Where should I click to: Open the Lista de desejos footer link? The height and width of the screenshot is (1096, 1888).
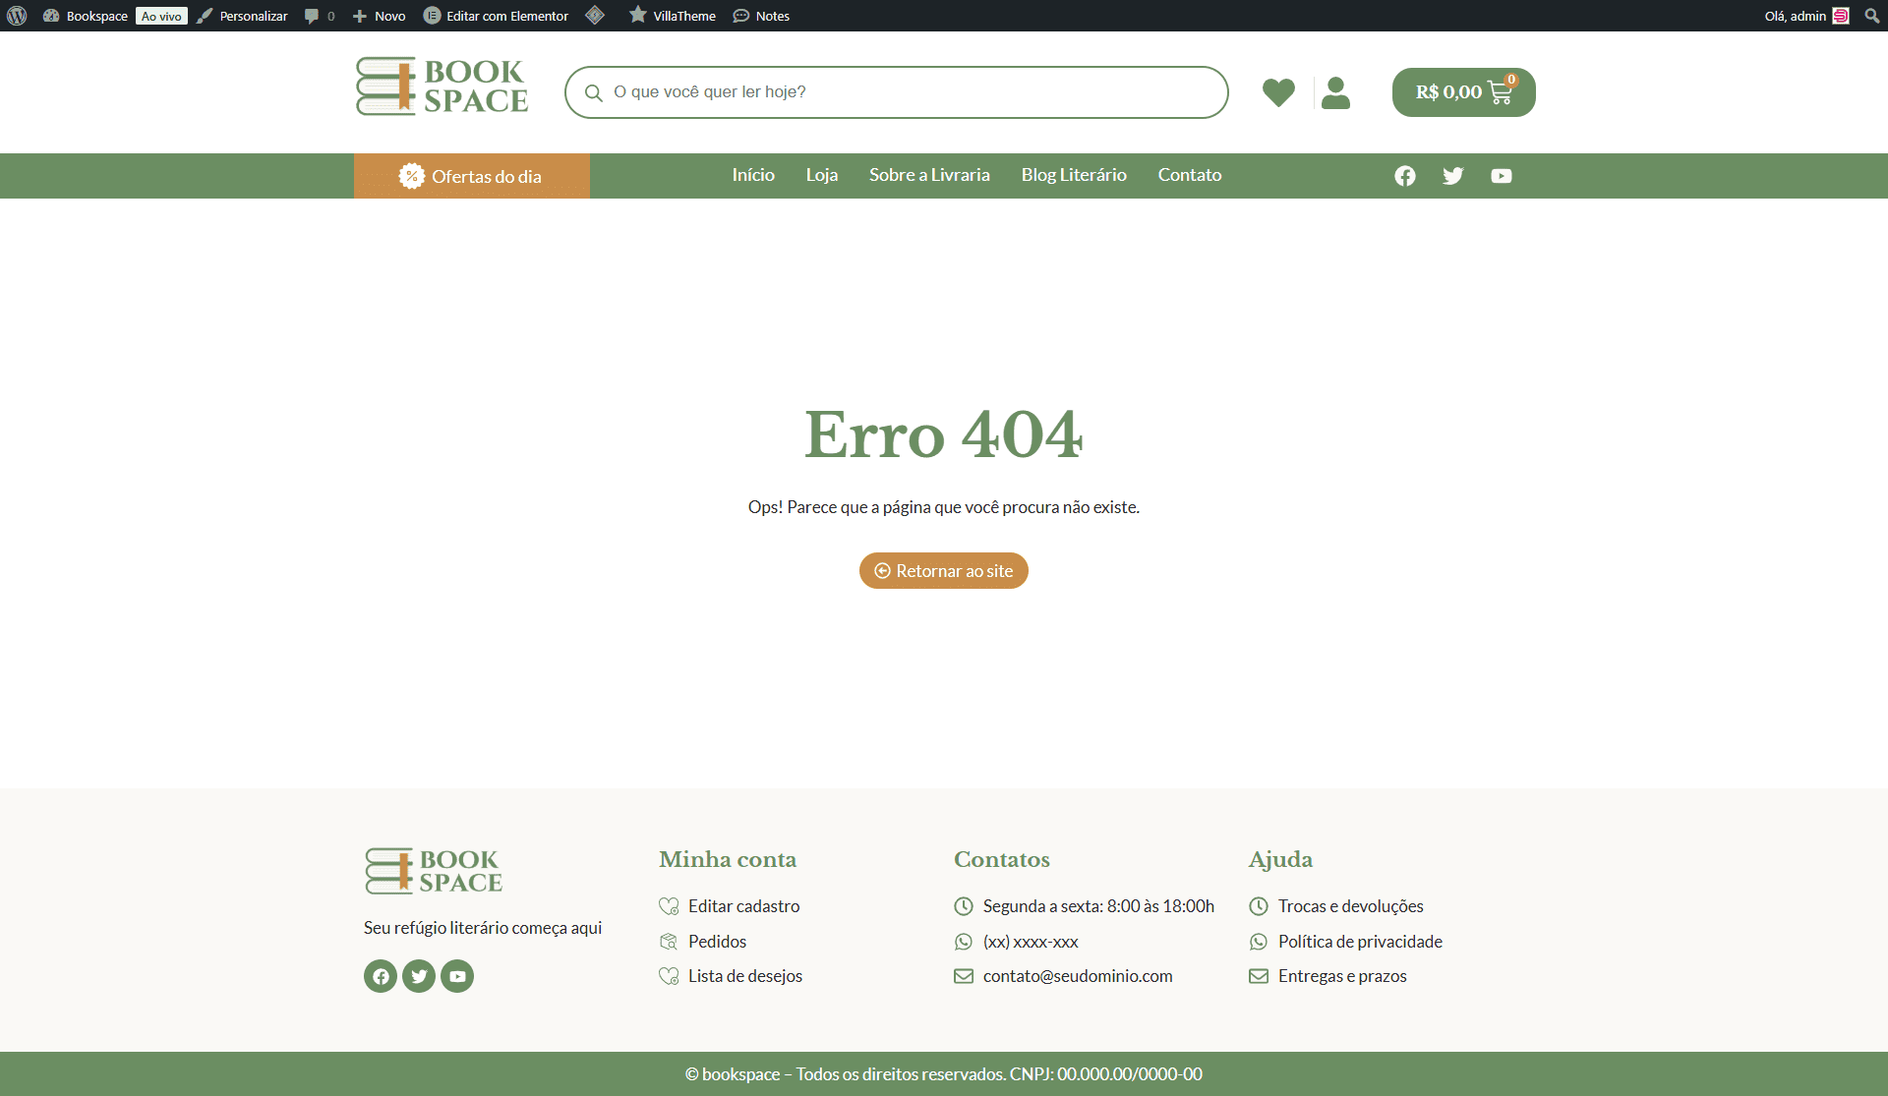744,976
